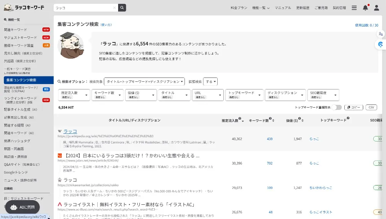Open the 使い方 help link
386x219 pixels.
click(x=106, y=25)
